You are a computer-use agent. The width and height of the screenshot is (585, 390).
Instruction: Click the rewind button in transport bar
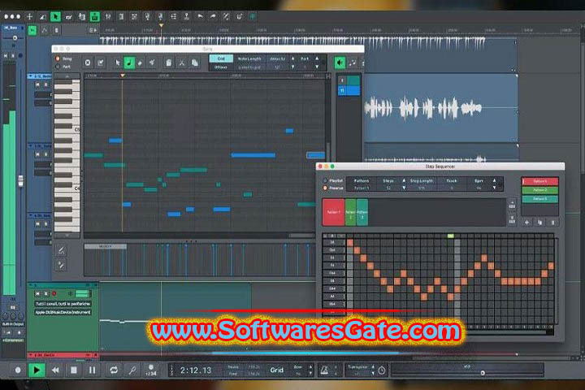pos(55,370)
